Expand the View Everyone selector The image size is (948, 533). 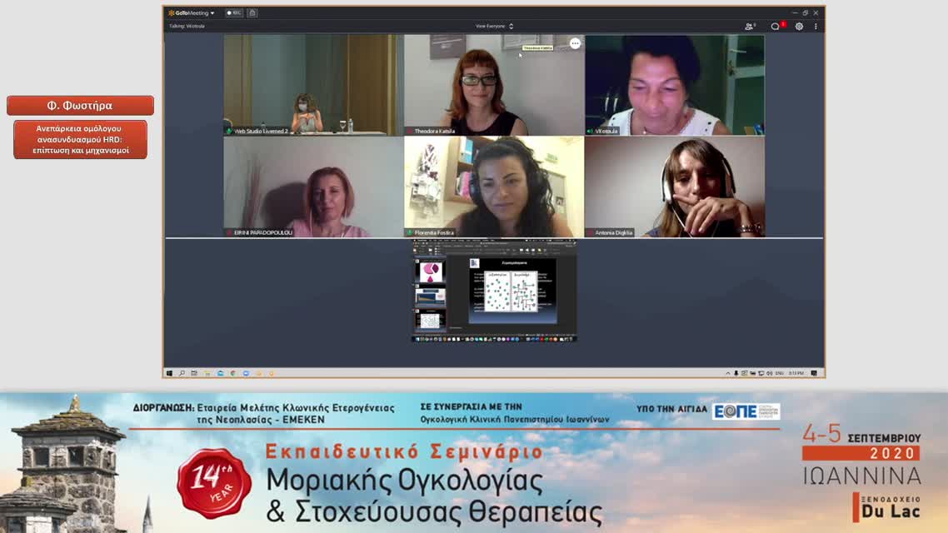(494, 27)
